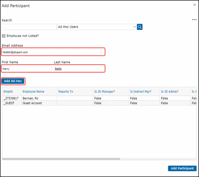Click the Is JD Admin? column header
The height and width of the screenshot is (177, 199).
[x=170, y=91]
